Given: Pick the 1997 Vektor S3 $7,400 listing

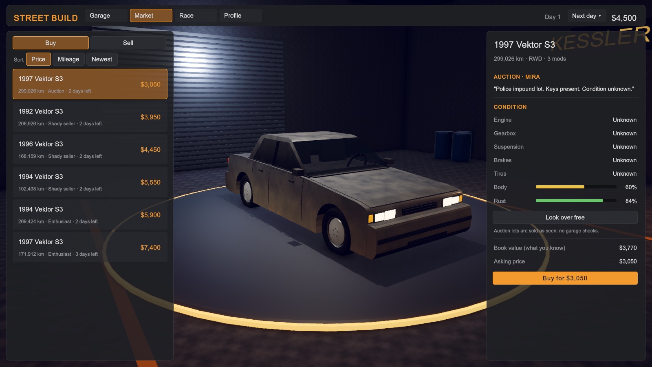Looking at the screenshot, I should point(90,247).
